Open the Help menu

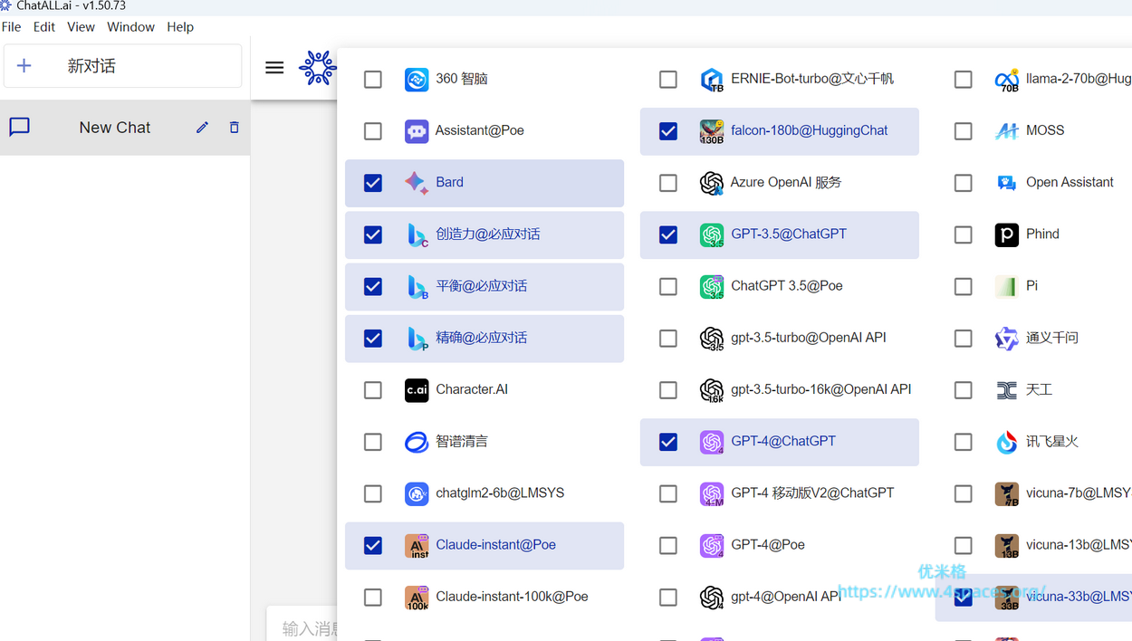point(180,27)
